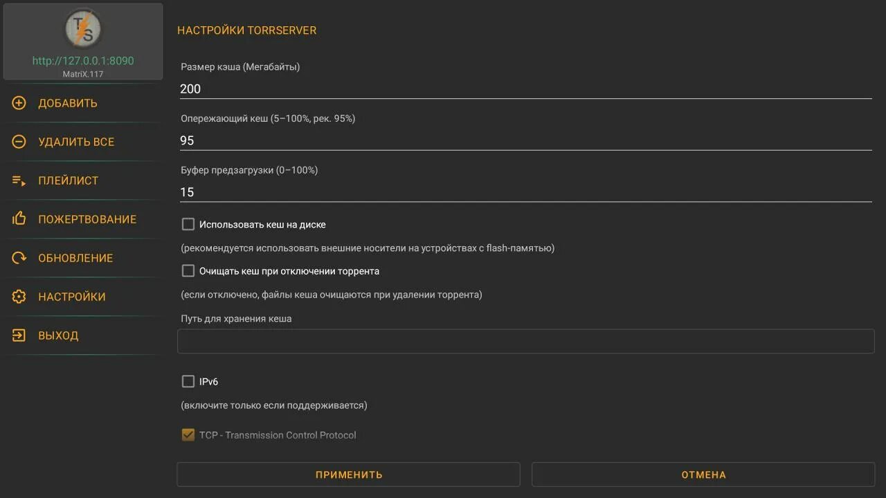The width and height of the screenshot is (886, 498).
Task: Click the cache storage path input box
Action: point(525,342)
